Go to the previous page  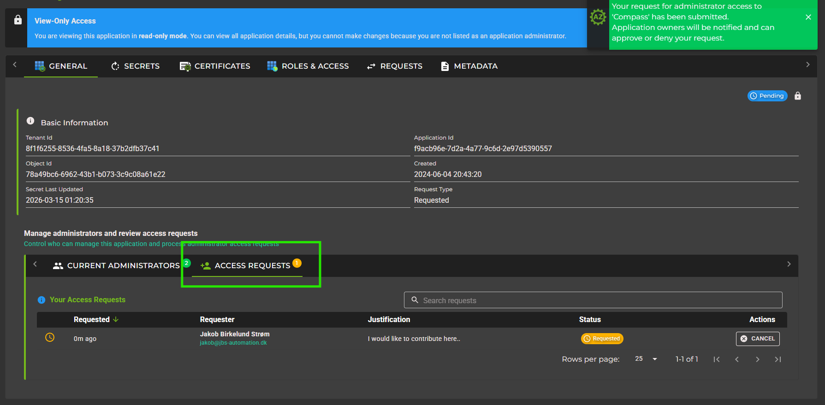(x=737, y=359)
